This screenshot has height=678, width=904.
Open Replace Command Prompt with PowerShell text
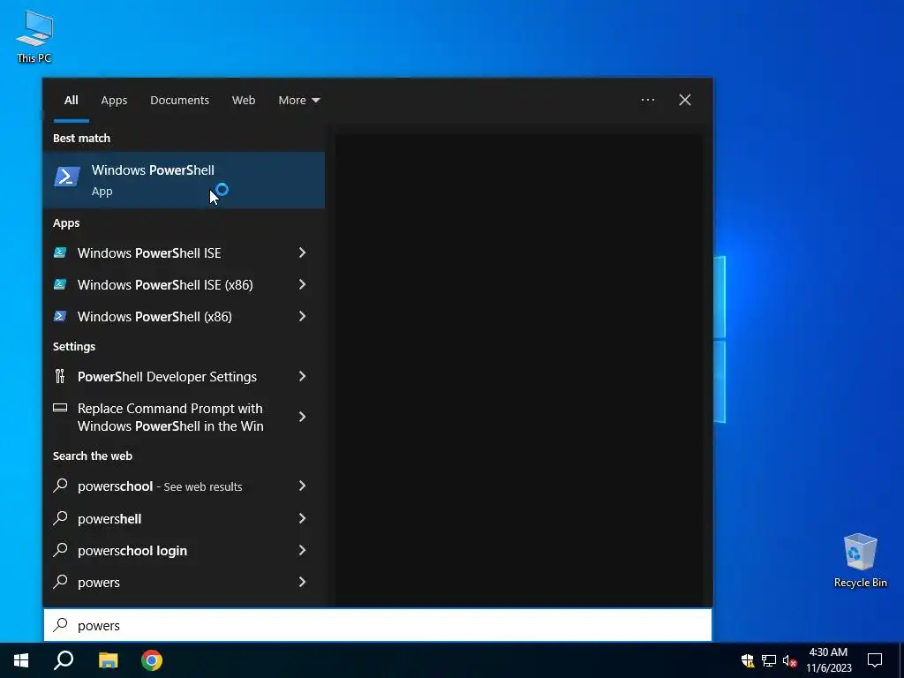170,417
